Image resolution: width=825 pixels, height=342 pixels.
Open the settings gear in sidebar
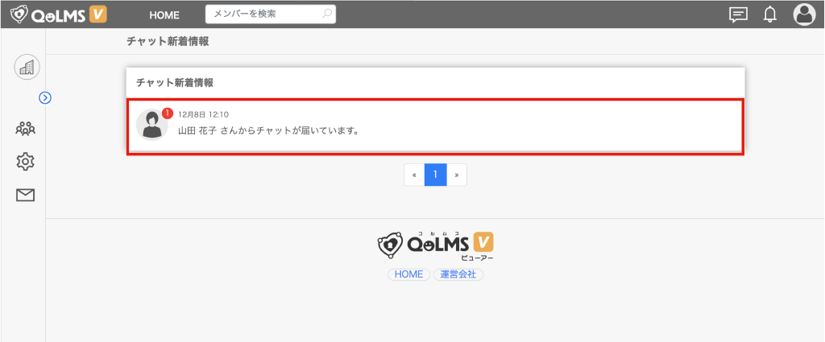click(26, 161)
